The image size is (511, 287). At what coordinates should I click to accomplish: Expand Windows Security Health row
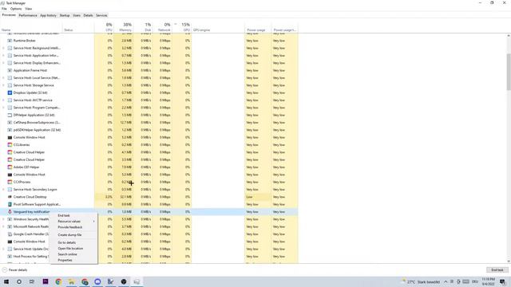[3, 219]
